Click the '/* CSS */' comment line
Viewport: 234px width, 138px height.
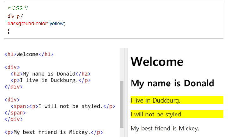(17, 8)
